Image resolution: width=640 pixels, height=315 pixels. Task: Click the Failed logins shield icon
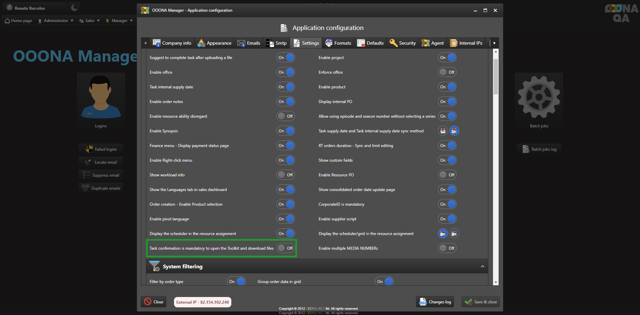tap(89, 149)
